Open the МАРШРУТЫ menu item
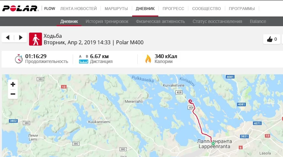 click(x=116, y=8)
